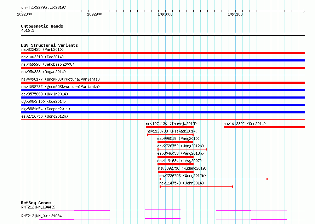Open the esv3575669 (Uddin2014) label

tap(45, 94)
